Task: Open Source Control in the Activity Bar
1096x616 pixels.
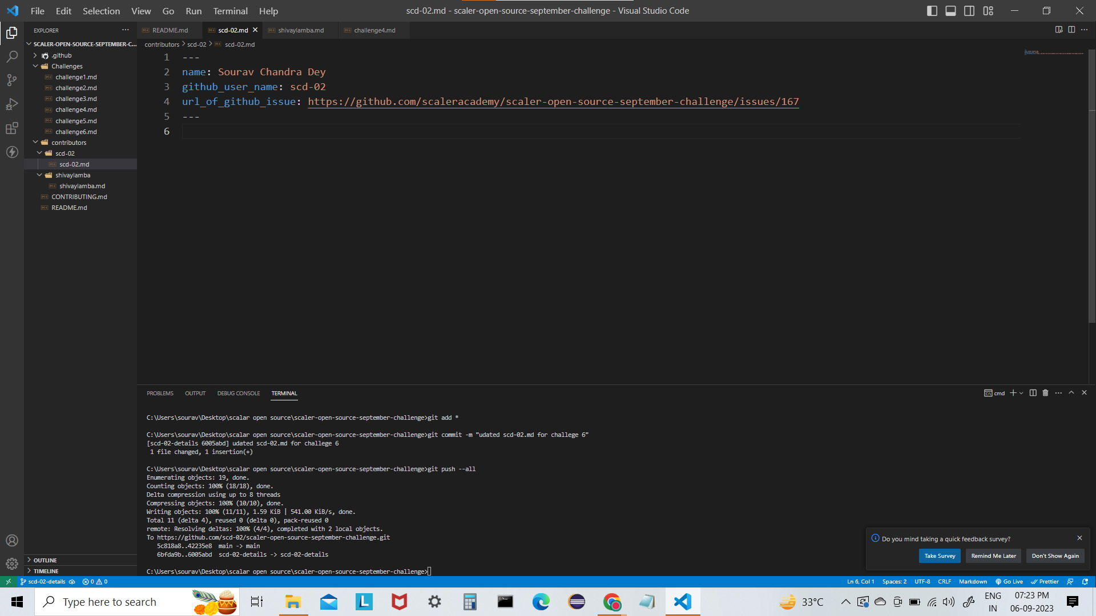Action: coord(11,80)
